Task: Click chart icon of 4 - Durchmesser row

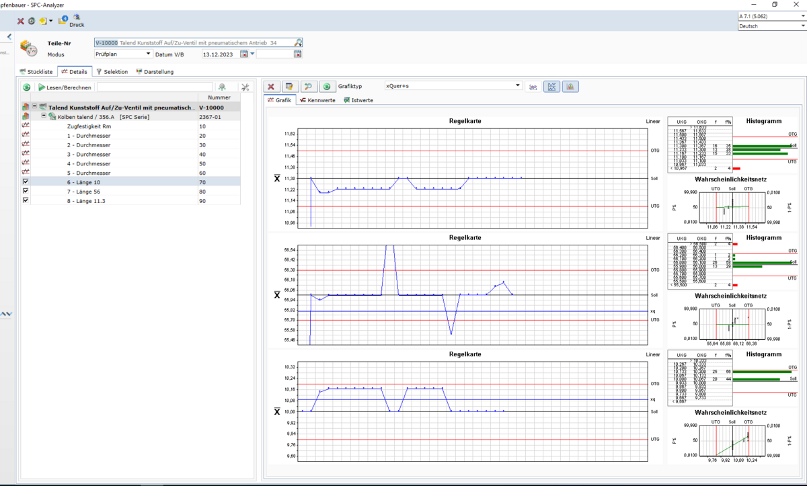Action: (x=26, y=163)
